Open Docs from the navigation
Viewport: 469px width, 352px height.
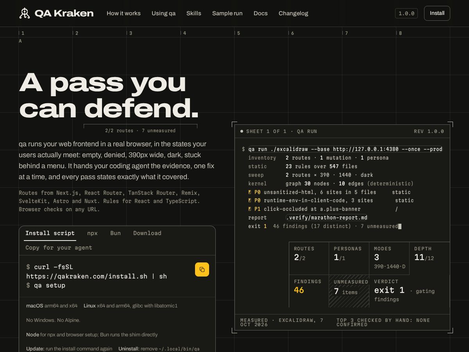pyautogui.click(x=261, y=13)
